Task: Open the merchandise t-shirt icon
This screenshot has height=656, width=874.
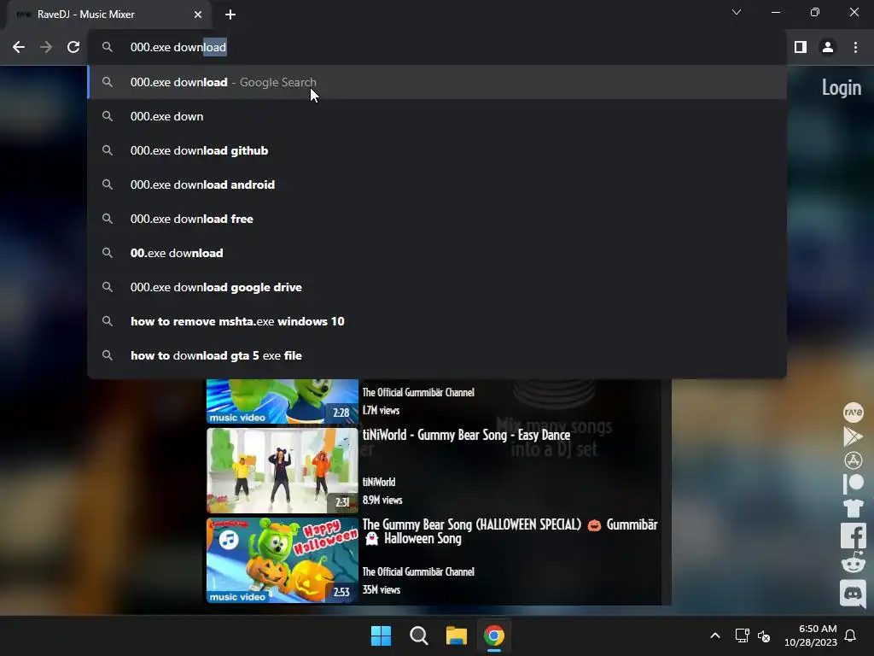Action: (x=853, y=508)
